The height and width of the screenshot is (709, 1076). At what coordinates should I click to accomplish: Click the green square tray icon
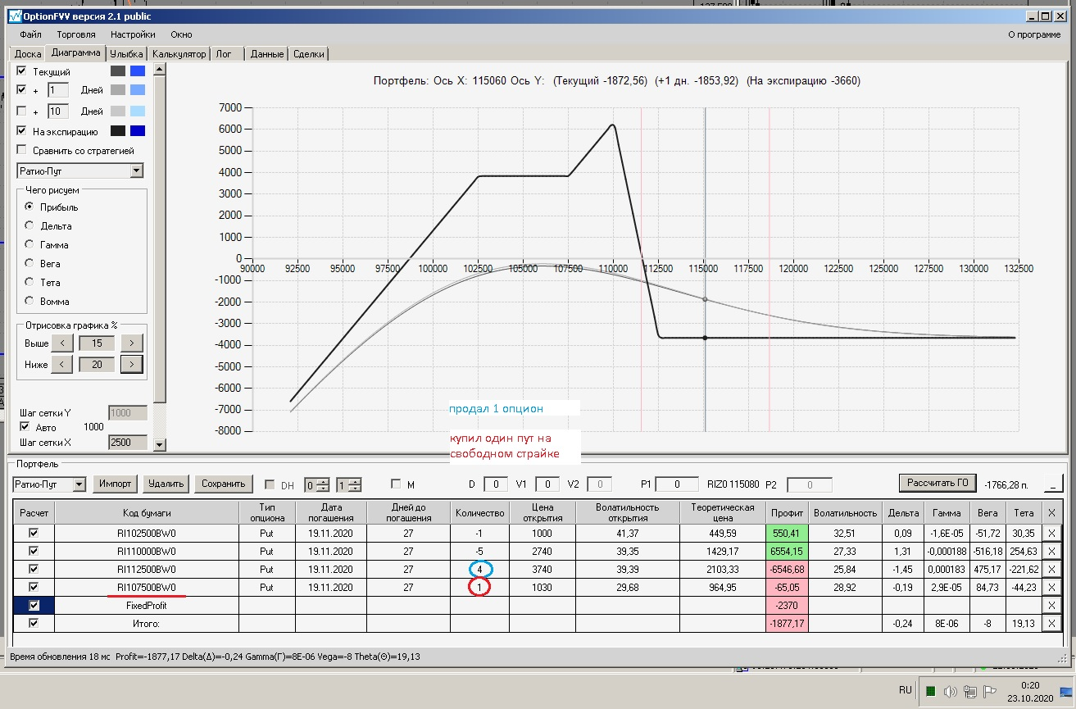(930, 690)
